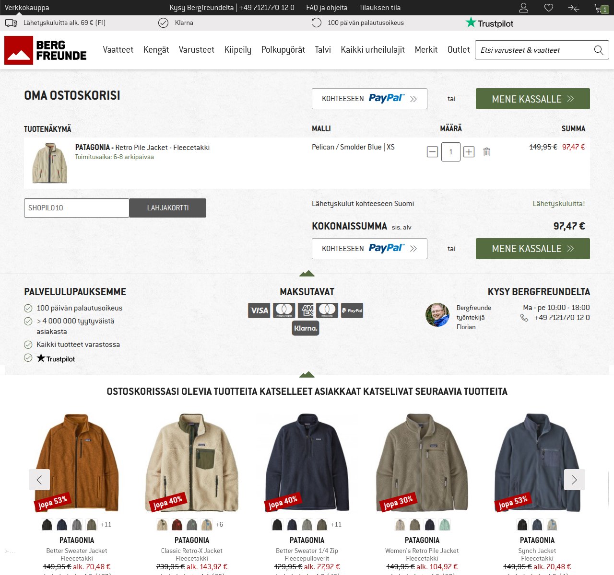Viewport: 614px width, 575px height.
Task: Click the 100-day return arrow icon
Action: pos(317,23)
